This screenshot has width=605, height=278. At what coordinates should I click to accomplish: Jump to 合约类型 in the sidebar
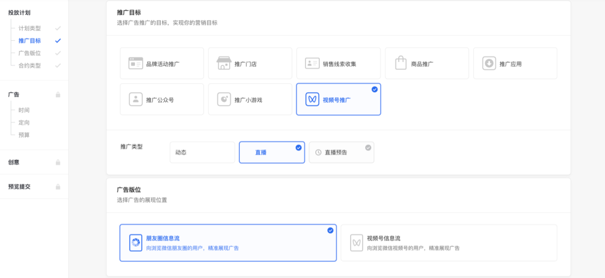pos(29,65)
